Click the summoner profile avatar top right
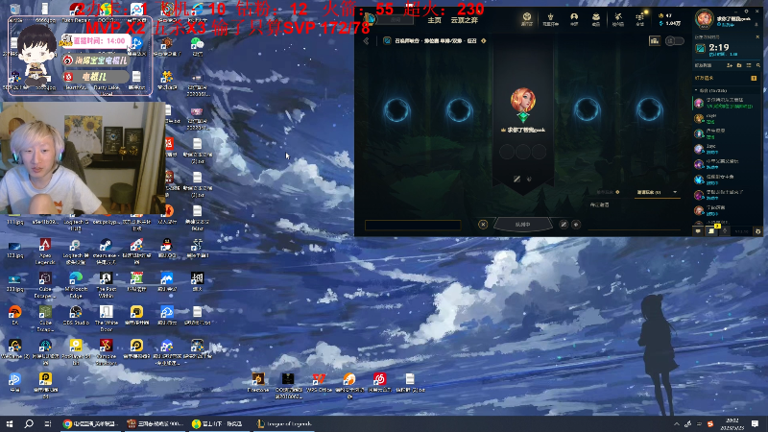Viewport: 768px width, 432px height. pyautogui.click(x=704, y=19)
